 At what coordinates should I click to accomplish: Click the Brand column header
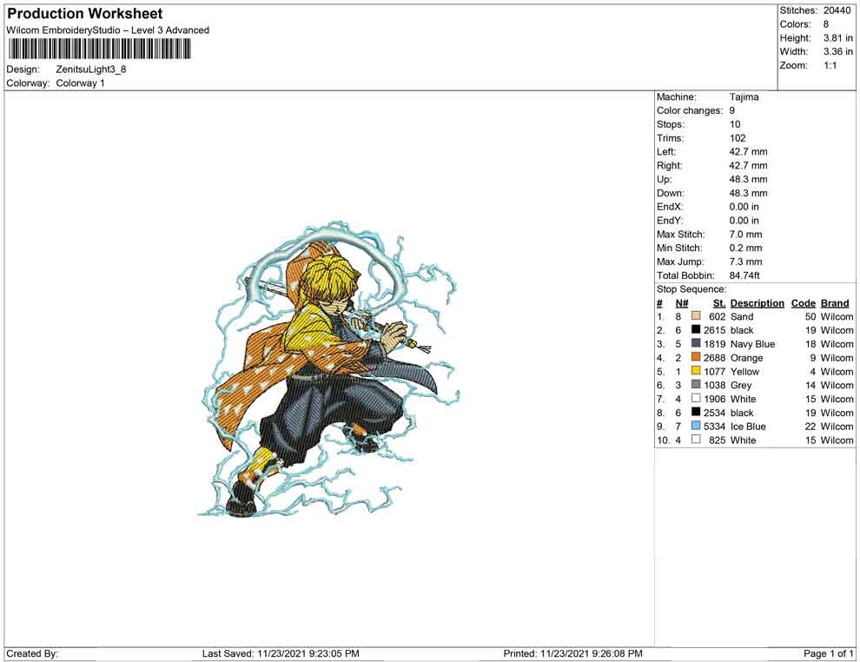coord(835,303)
